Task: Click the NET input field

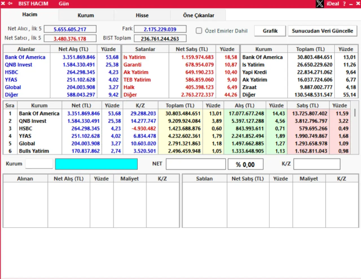Action: pyautogui.click(x=196, y=164)
